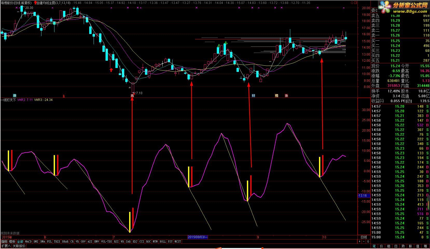Click the 2015年 label on time axis
The width and height of the screenshot is (430, 249).
(x=7, y=237)
